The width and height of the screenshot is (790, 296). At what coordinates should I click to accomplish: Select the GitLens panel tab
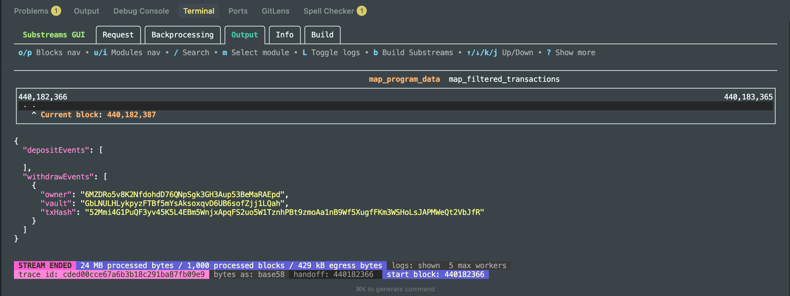pos(275,11)
